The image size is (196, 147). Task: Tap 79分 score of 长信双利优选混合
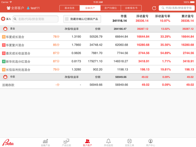click(x=56, y=69)
